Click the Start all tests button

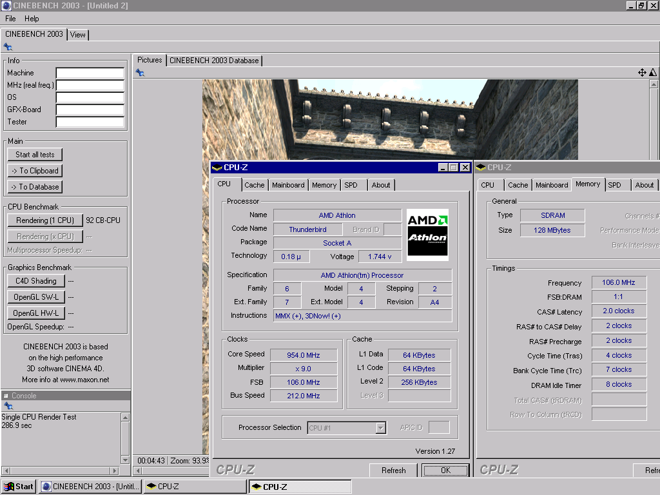pos(35,155)
